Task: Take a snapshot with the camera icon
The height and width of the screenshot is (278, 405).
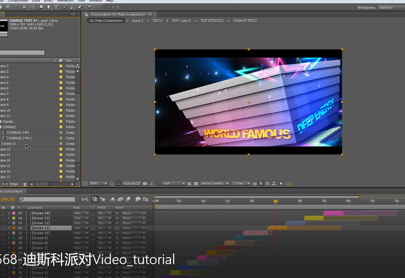Action: [145, 184]
